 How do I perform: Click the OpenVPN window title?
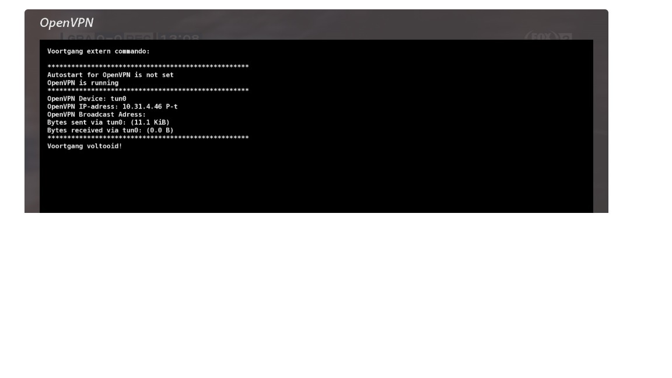point(66,23)
